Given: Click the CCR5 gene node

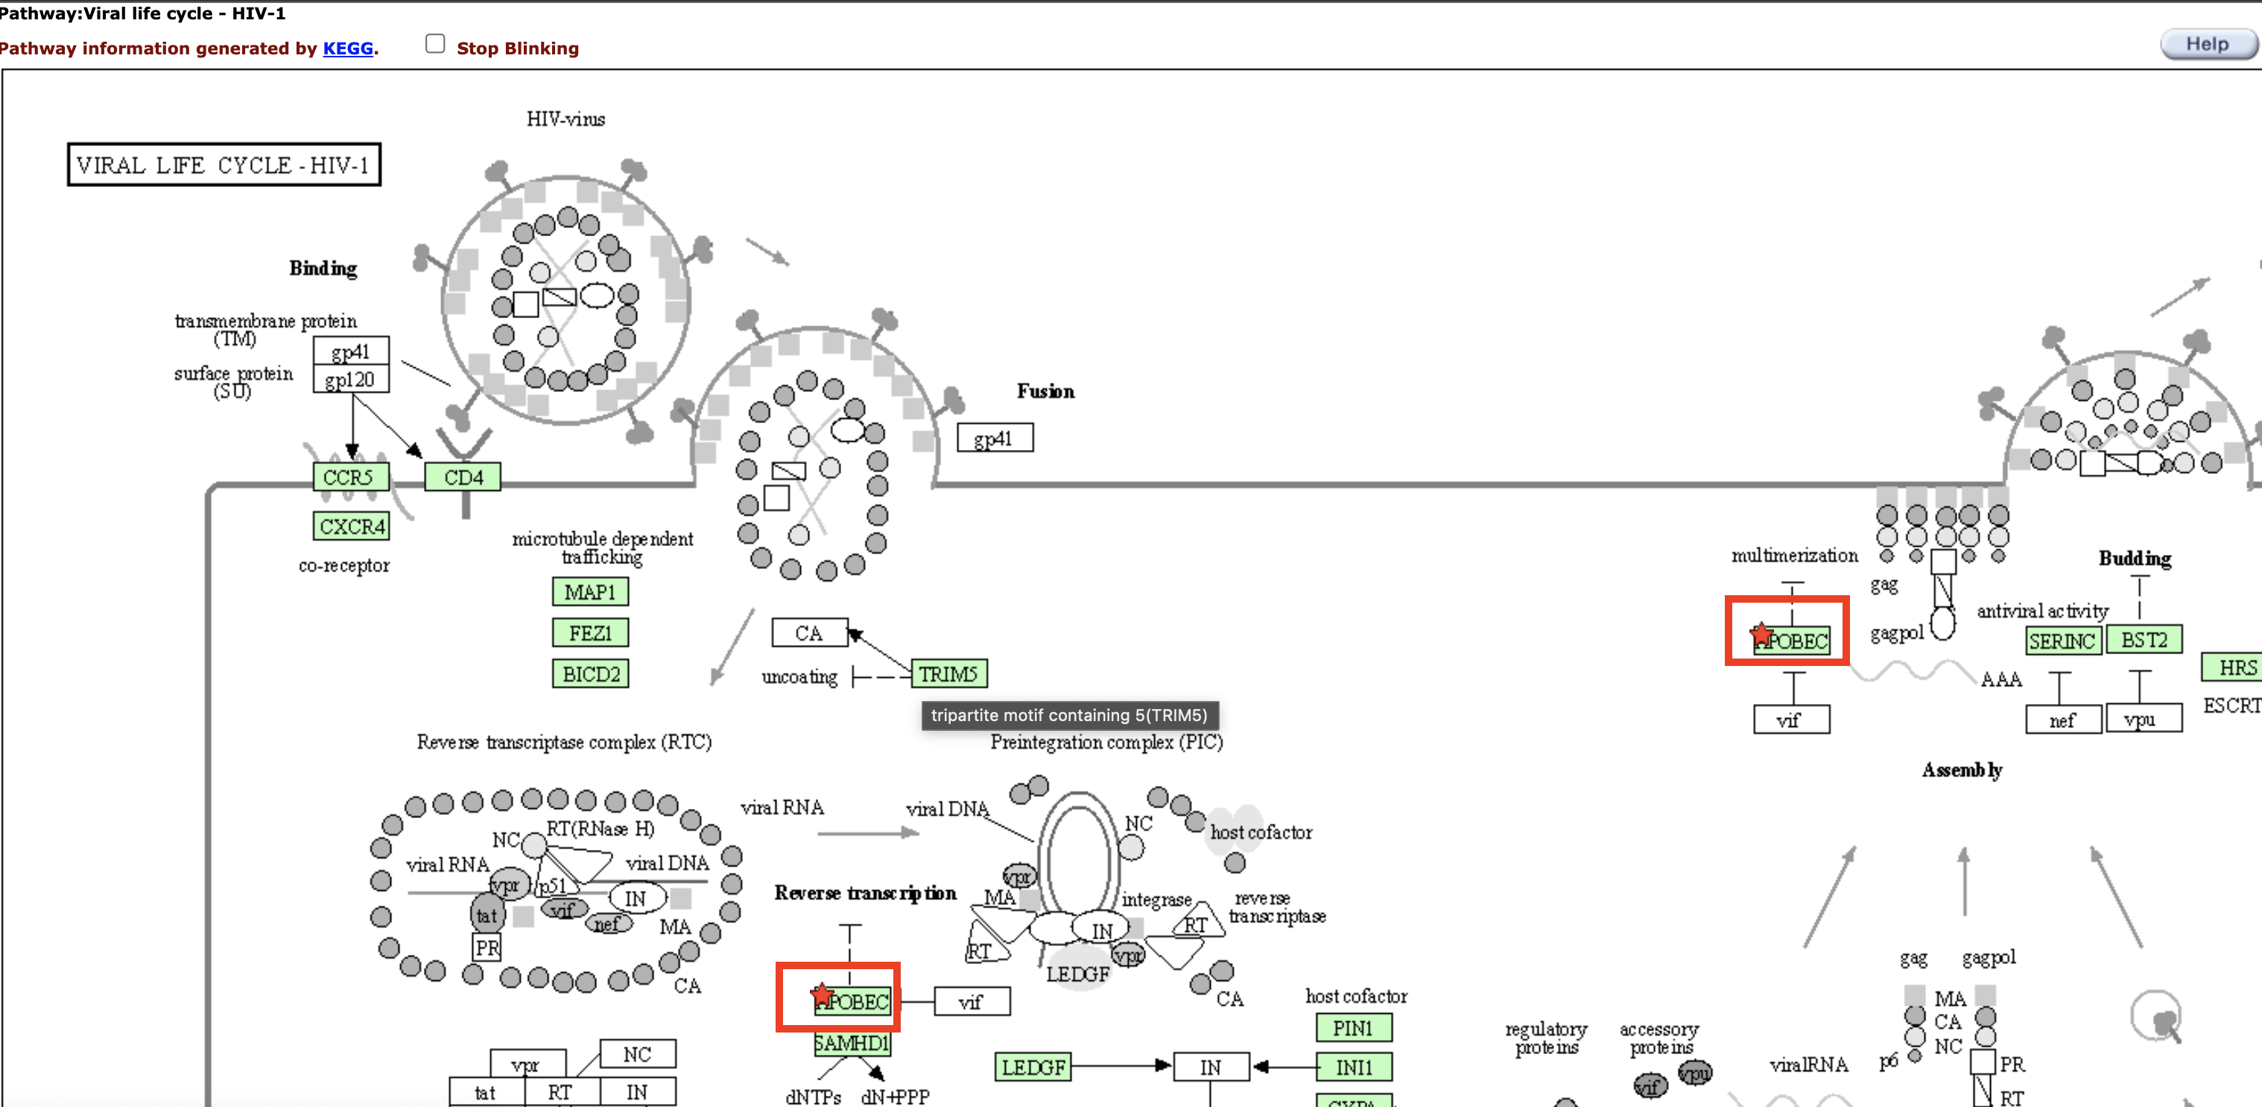Looking at the screenshot, I should 349,478.
